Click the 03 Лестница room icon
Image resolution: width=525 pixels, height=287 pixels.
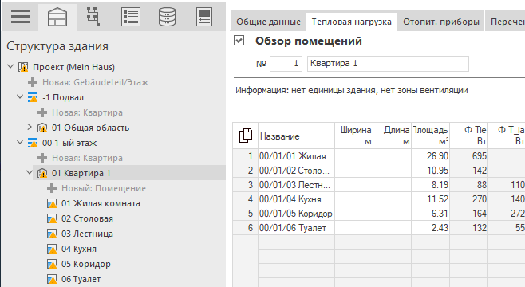52,234
